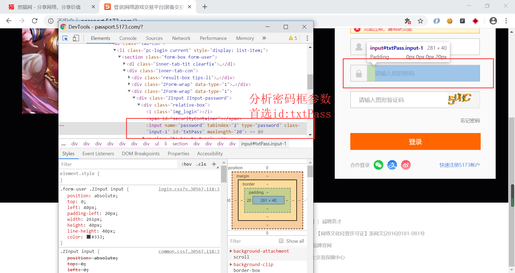The height and width of the screenshot is (273, 515).
Task: Collapse the li pc-login current node
Action: (115, 50)
